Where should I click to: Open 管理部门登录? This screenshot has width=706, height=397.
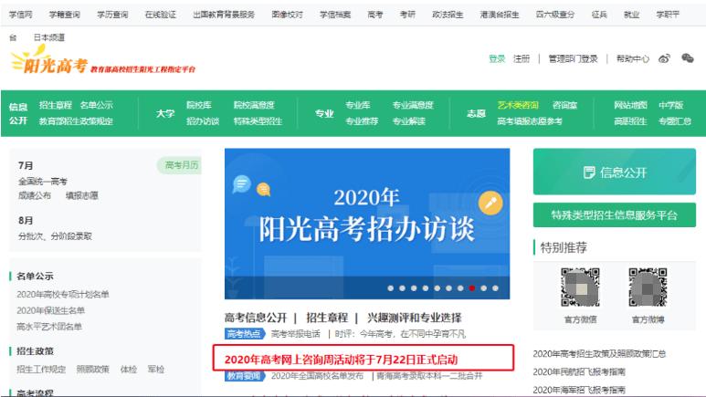pyautogui.click(x=573, y=58)
